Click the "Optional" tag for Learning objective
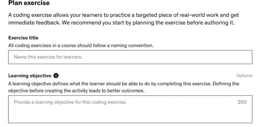The height and width of the screenshot is (127, 259). coord(244,76)
